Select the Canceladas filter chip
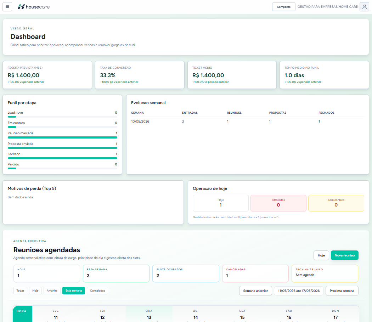The width and height of the screenshot is (372, 322). 97,291
